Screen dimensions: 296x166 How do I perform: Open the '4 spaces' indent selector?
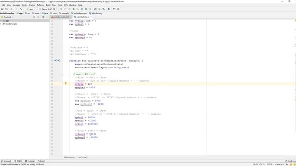click(279, 164)
